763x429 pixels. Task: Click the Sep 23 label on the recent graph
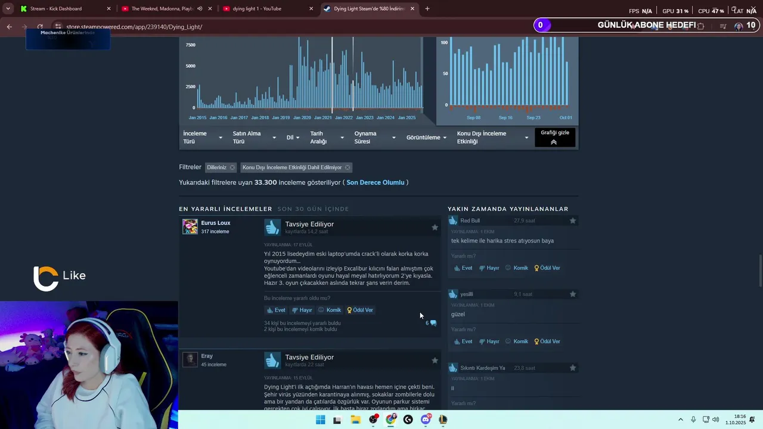pyautogui.click(x=534, y=118)
